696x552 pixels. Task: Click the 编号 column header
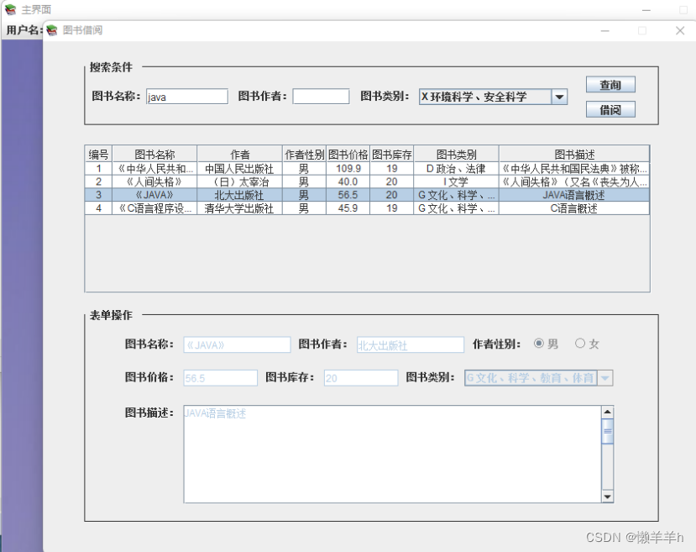98,154
